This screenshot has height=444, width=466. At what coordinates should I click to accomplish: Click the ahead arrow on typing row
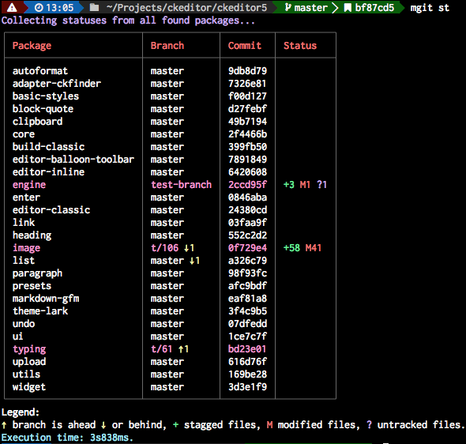181,349
